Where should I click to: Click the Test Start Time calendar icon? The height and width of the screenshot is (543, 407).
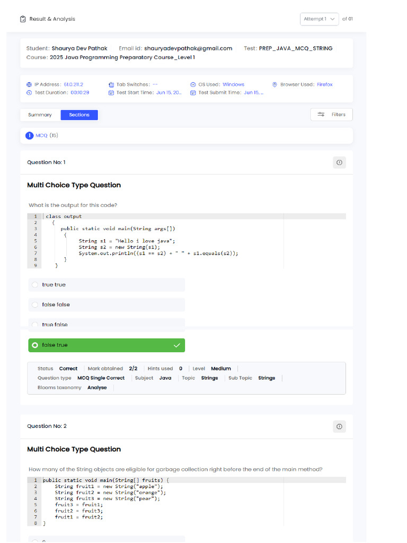click(x=111, y=93)
